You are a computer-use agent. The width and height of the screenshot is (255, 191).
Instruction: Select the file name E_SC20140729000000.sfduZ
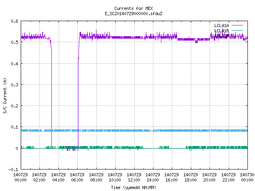tap(133, 14)
